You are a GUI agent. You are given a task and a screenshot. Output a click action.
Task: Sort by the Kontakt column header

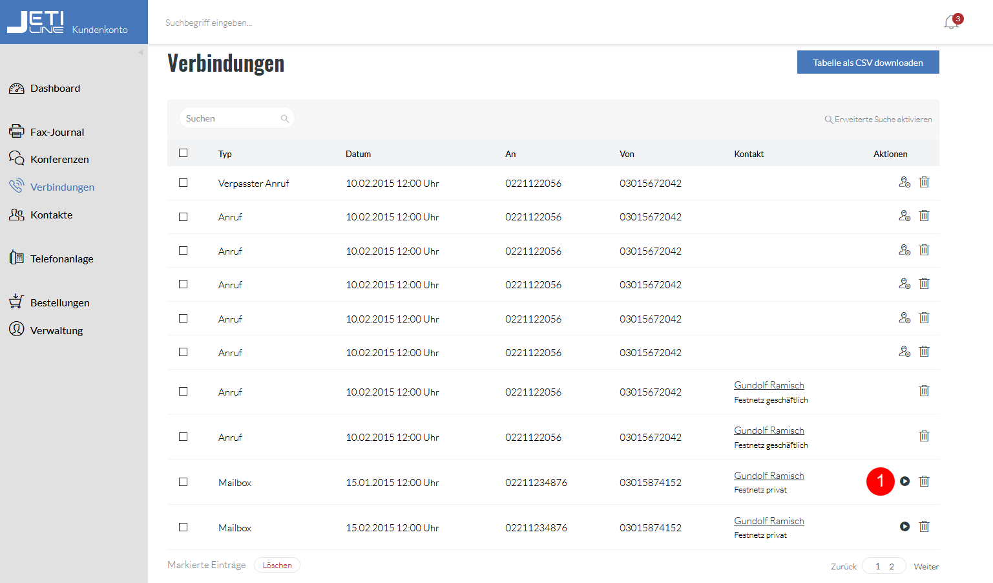(x=749, y=154)
